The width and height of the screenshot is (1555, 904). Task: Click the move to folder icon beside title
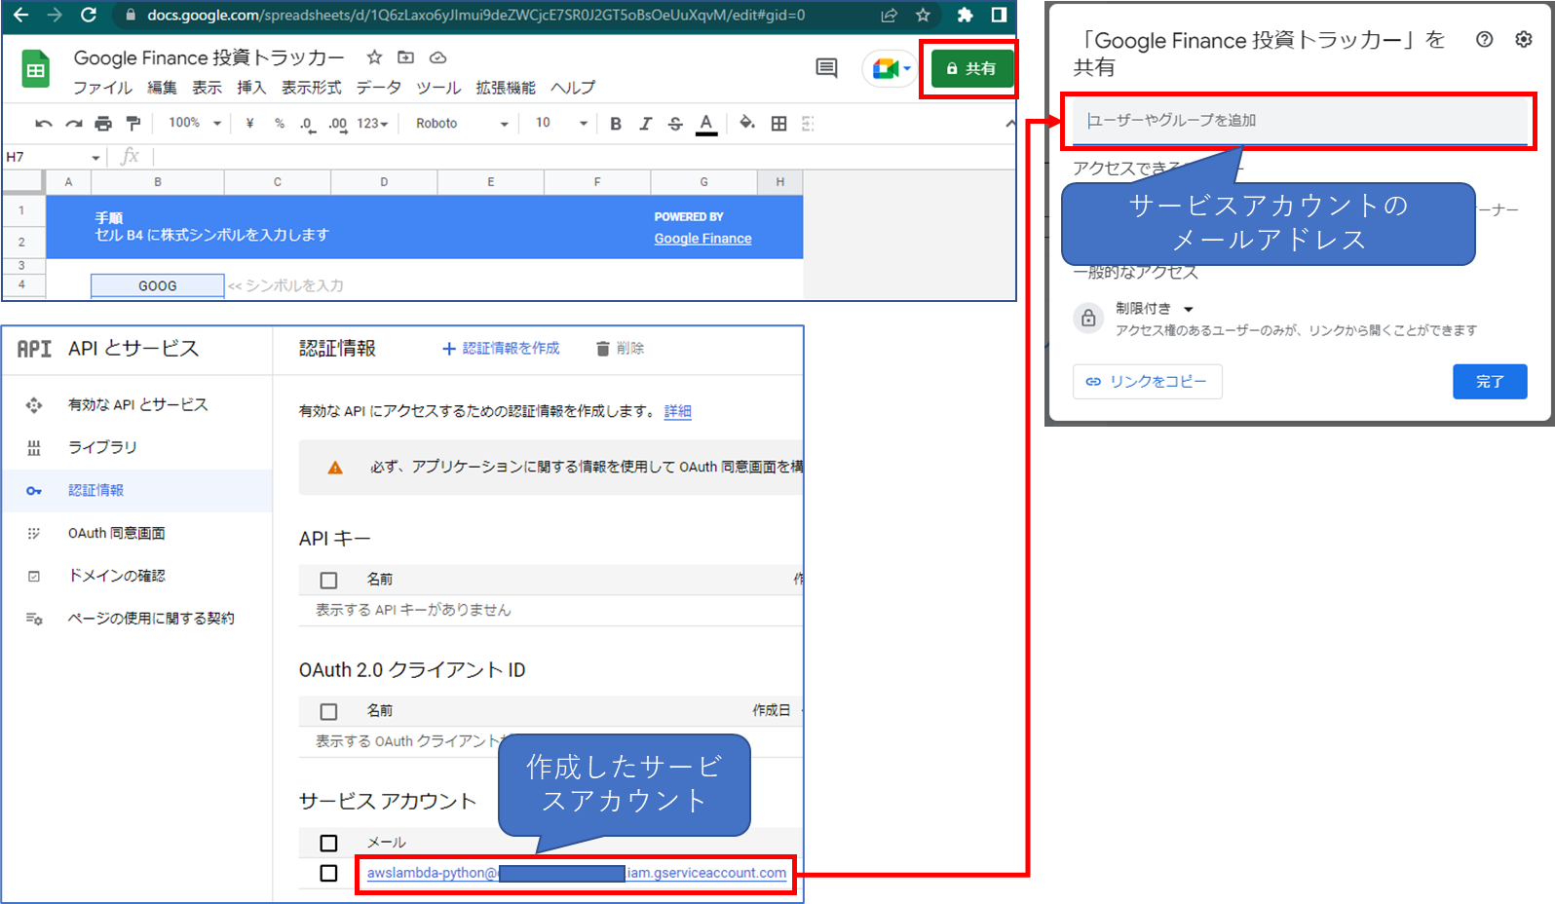click(x=406, y=57)
